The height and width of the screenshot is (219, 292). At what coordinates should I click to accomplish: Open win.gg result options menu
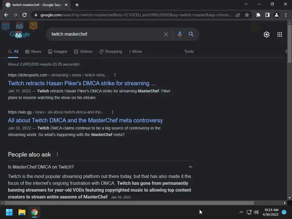[x=112, y=112]
